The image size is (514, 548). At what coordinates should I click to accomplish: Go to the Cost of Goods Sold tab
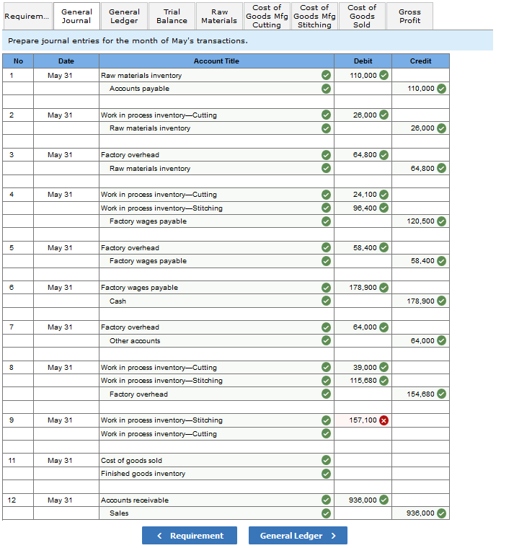[x=362, y=16]
